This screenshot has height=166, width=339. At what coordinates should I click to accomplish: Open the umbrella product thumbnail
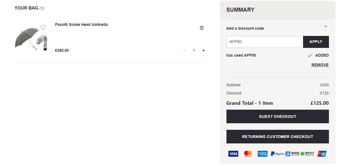(31, 39)
